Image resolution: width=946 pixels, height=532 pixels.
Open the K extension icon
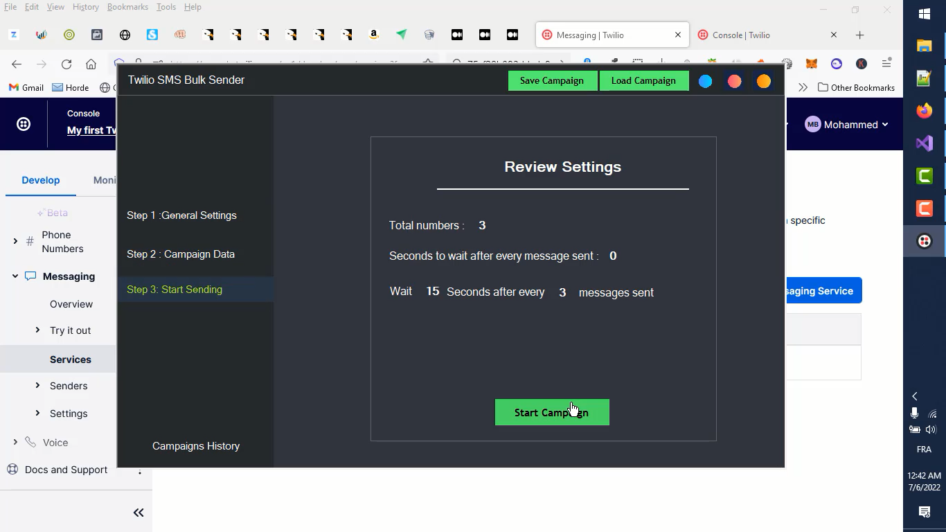coord(862,64)
